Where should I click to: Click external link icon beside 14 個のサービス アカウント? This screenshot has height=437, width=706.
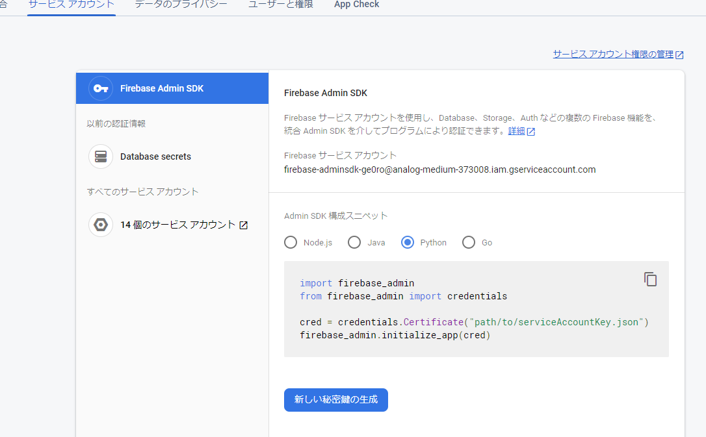tap(243, 225)
